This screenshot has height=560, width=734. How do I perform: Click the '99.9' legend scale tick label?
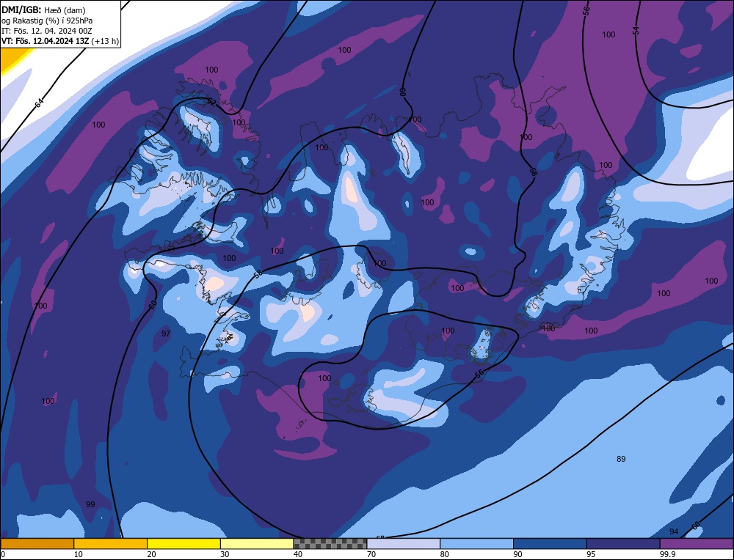pos(667,554)
